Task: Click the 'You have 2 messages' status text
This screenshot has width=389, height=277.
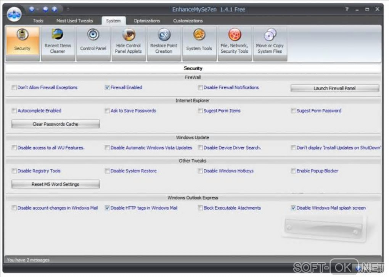Action: coord(28,260)
